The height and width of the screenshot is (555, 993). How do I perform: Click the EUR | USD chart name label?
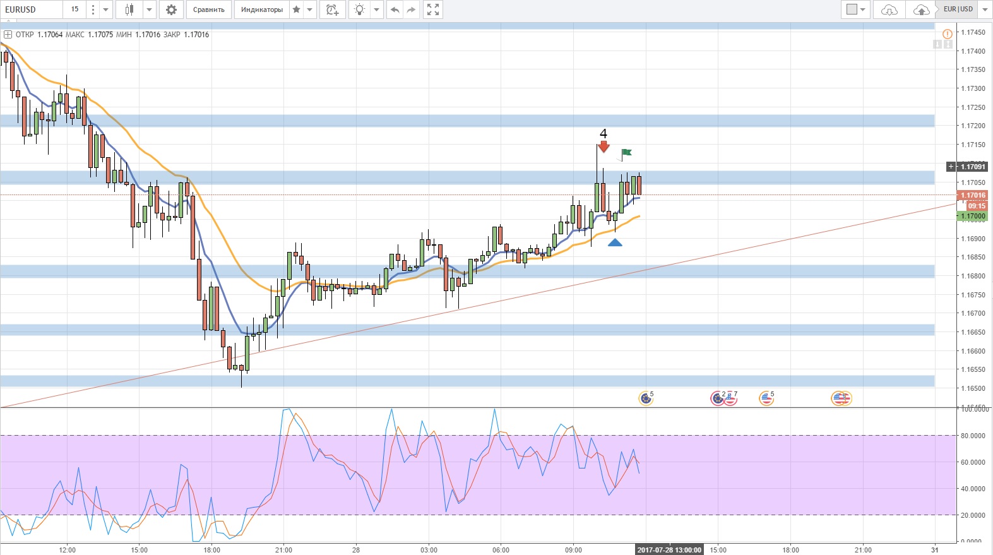click(958, 9)
